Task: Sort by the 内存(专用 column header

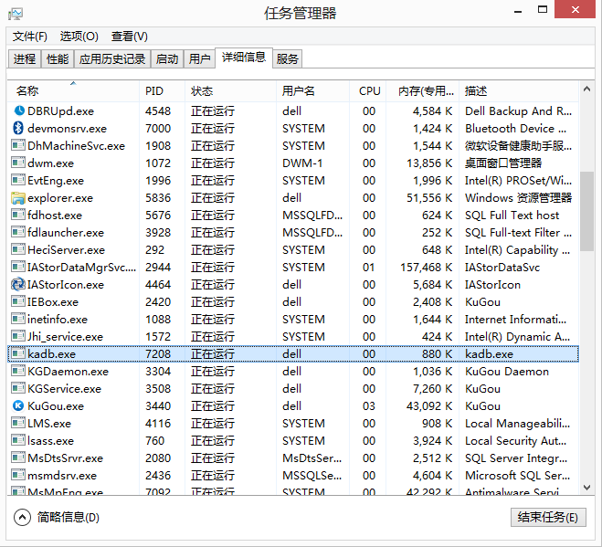Action: click(x=422, y=91)
